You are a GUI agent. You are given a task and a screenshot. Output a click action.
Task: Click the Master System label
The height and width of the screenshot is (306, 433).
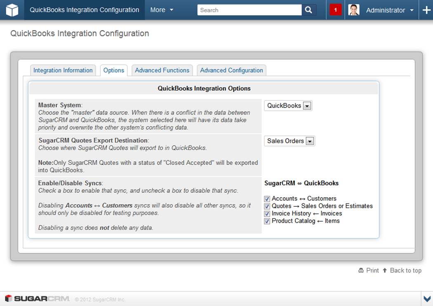60,105
